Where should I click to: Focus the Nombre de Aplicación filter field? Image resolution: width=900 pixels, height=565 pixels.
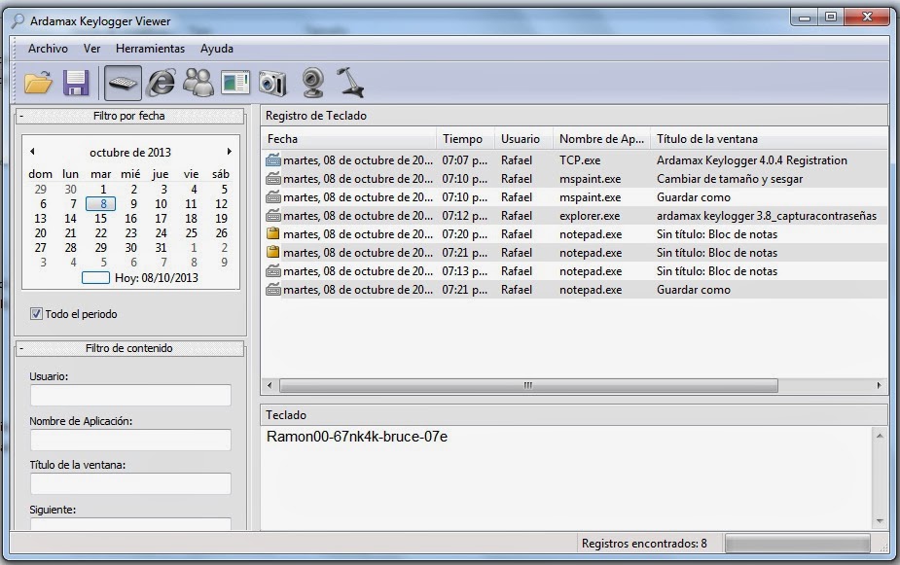click(130, 440)
